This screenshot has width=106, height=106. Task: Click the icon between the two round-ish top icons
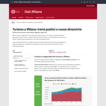point(87,2)
